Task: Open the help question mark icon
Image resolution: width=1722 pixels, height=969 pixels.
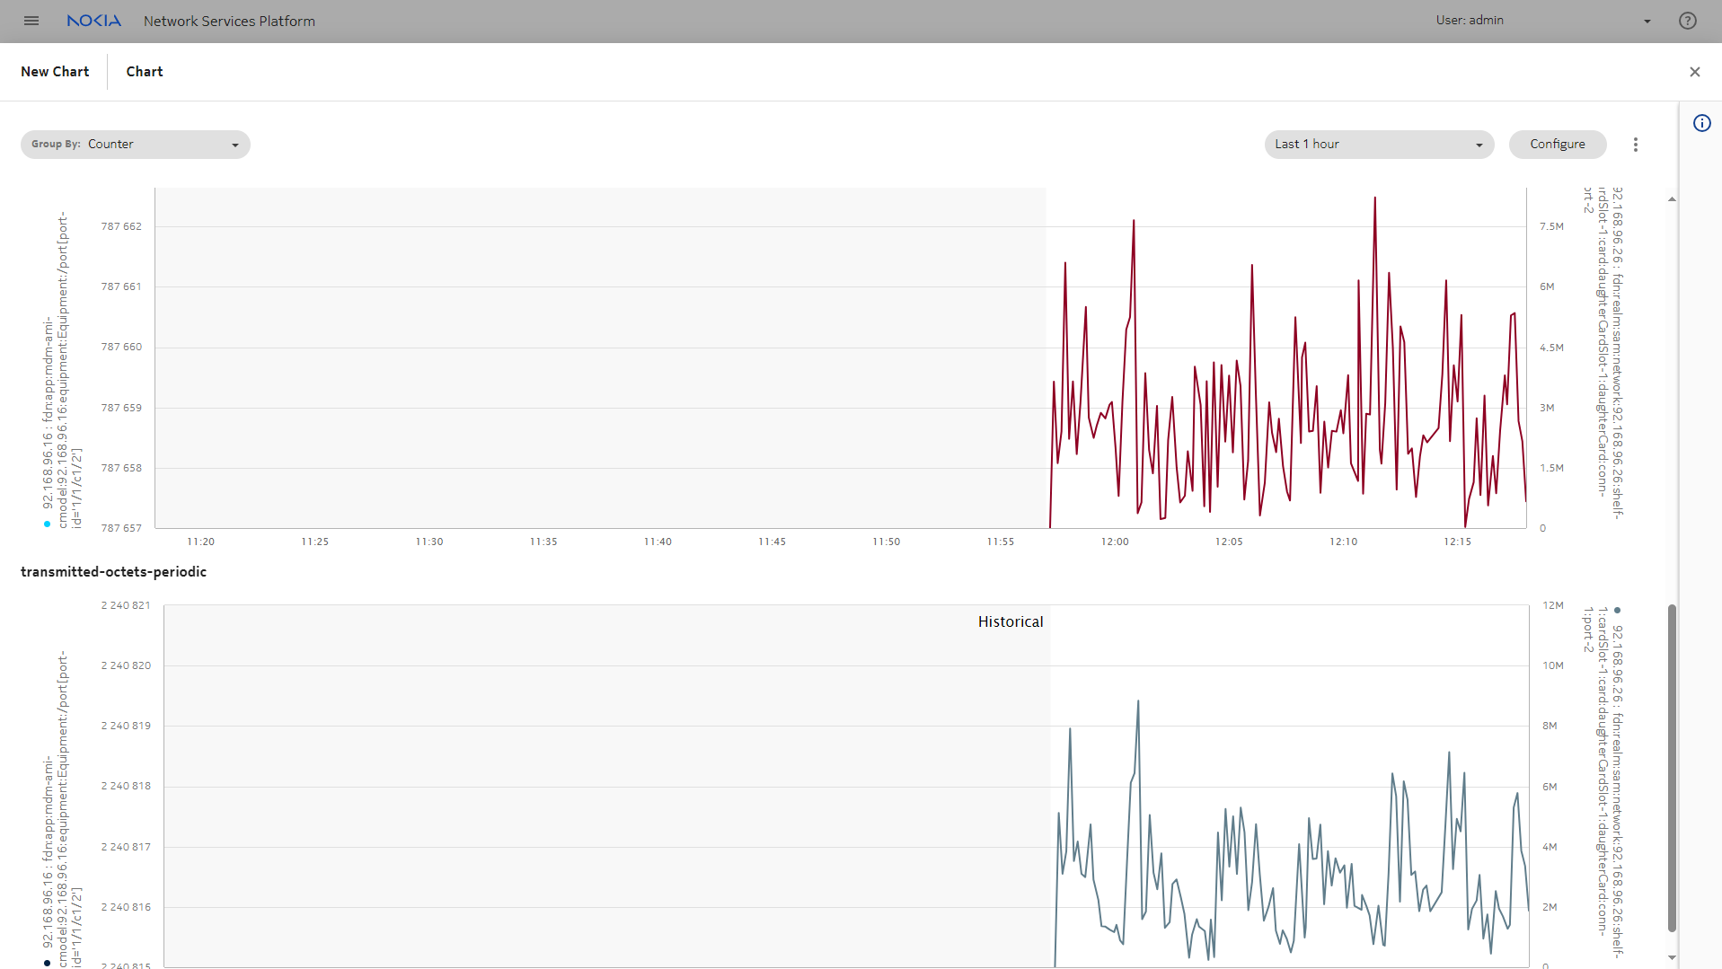Action: 1687,21
